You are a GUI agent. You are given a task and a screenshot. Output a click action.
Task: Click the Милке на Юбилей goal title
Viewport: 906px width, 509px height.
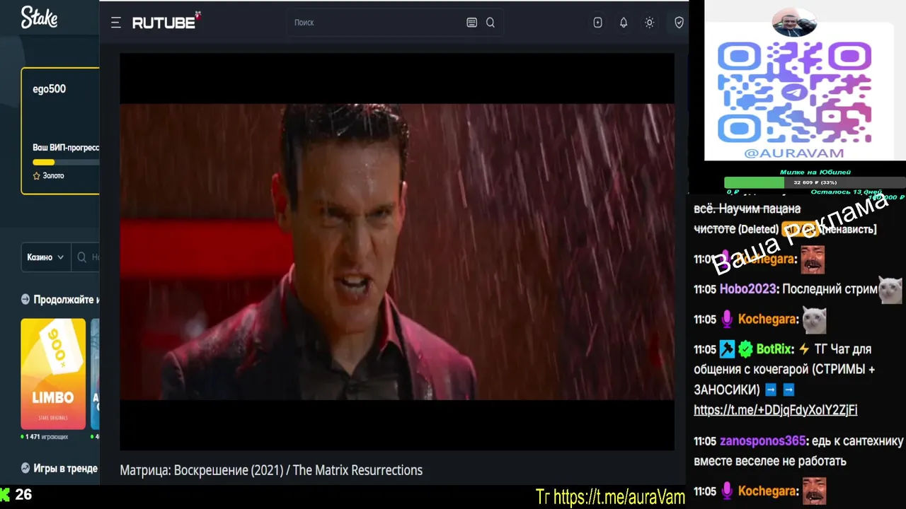[815, 172]
